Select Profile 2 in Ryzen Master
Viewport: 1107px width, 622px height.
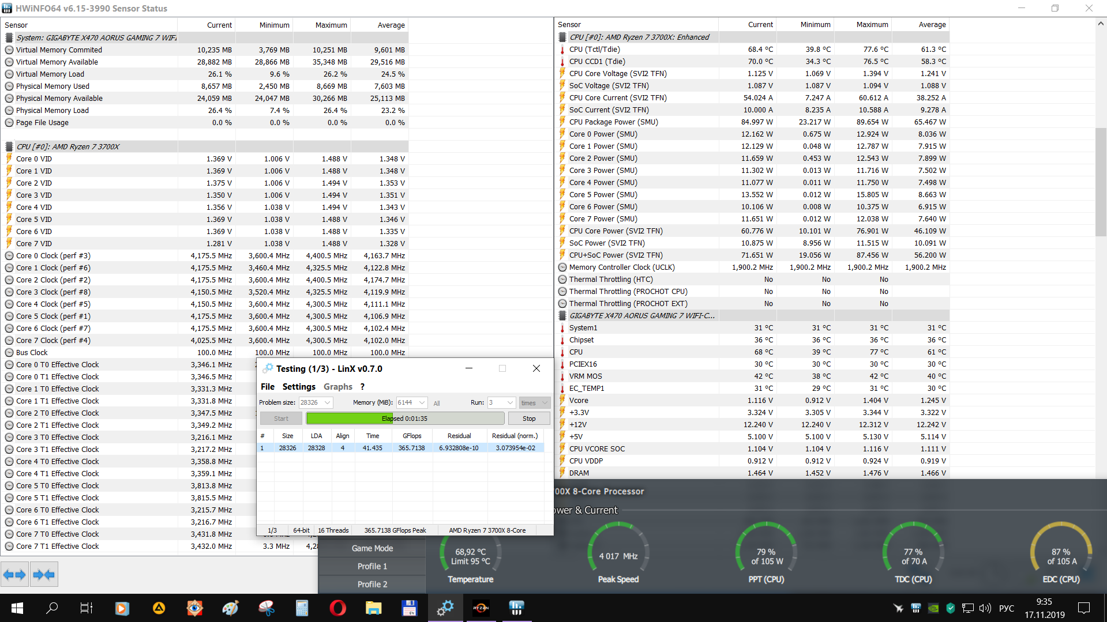click(372, 584)
